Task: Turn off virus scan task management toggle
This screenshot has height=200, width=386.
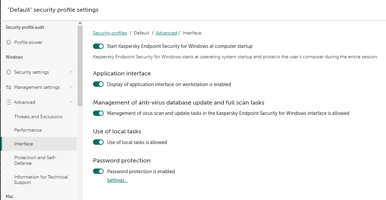Action: click(x=98, y=113)
